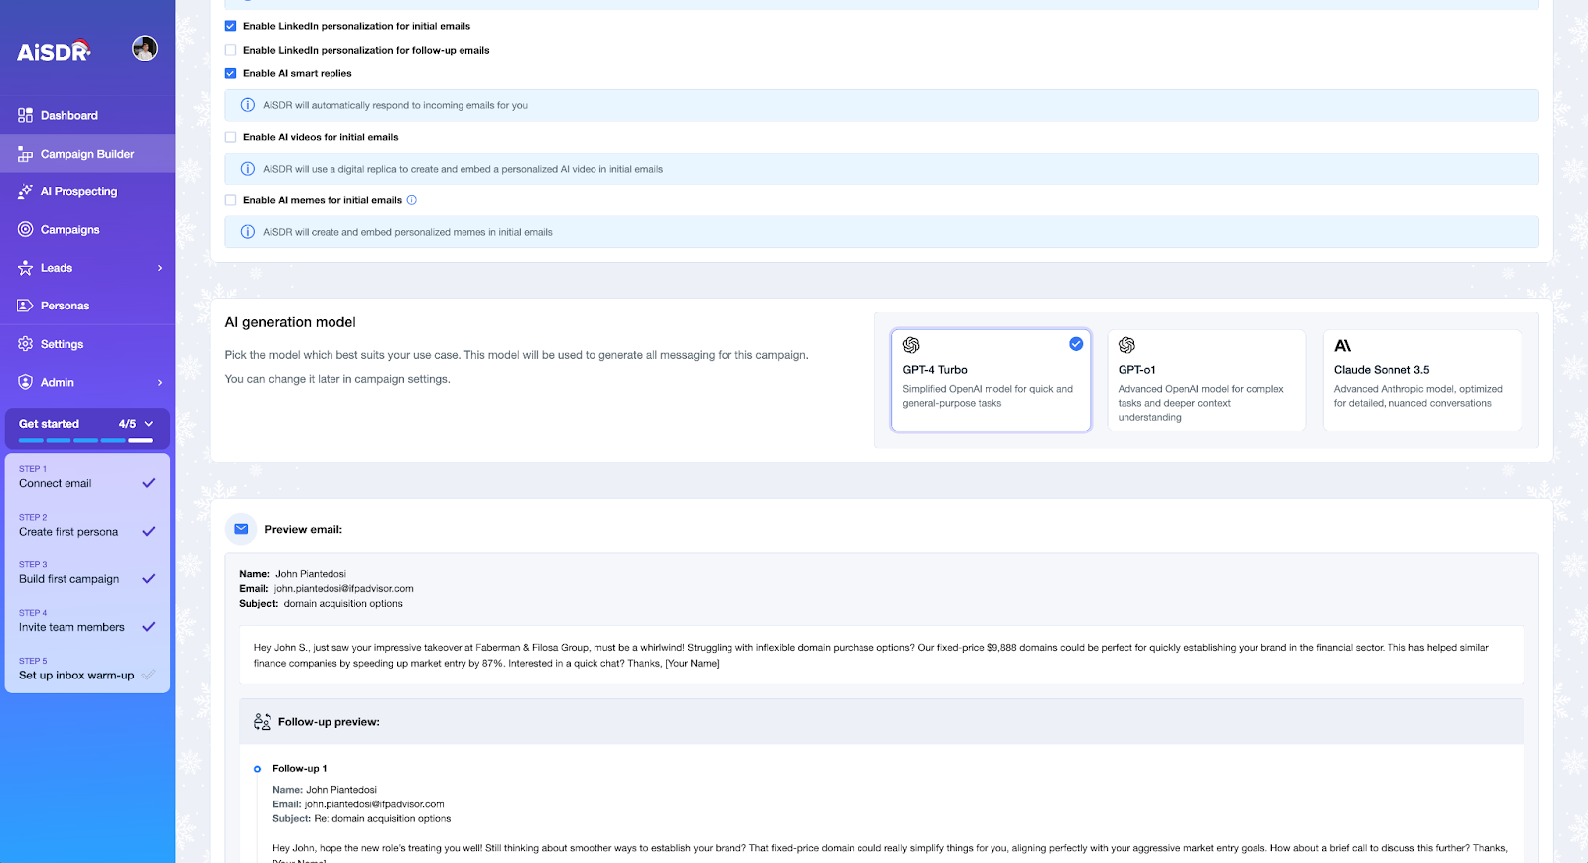Select the GPT-o1 model card
This screenshot has width=1588, height=863.
1206,381
